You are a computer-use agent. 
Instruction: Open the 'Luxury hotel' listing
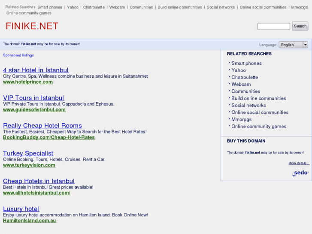pyautogui.click(x=21, y=209)
